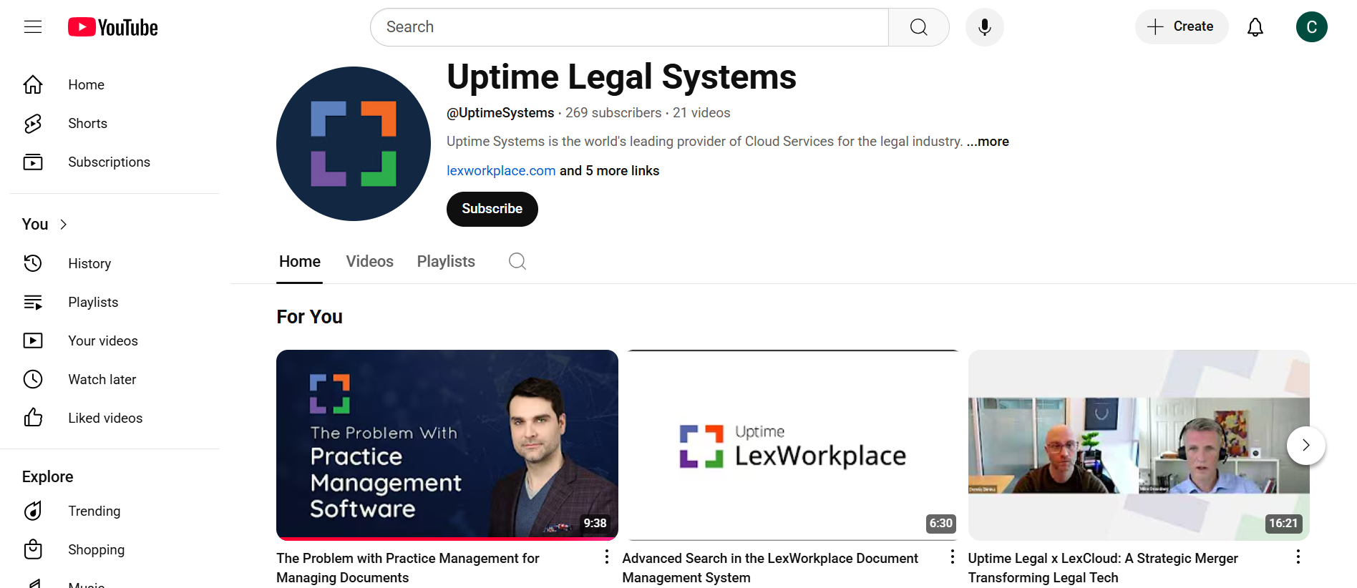Click into the Search input field
The height and width of the screenshot is (588, 1357).
630,27
